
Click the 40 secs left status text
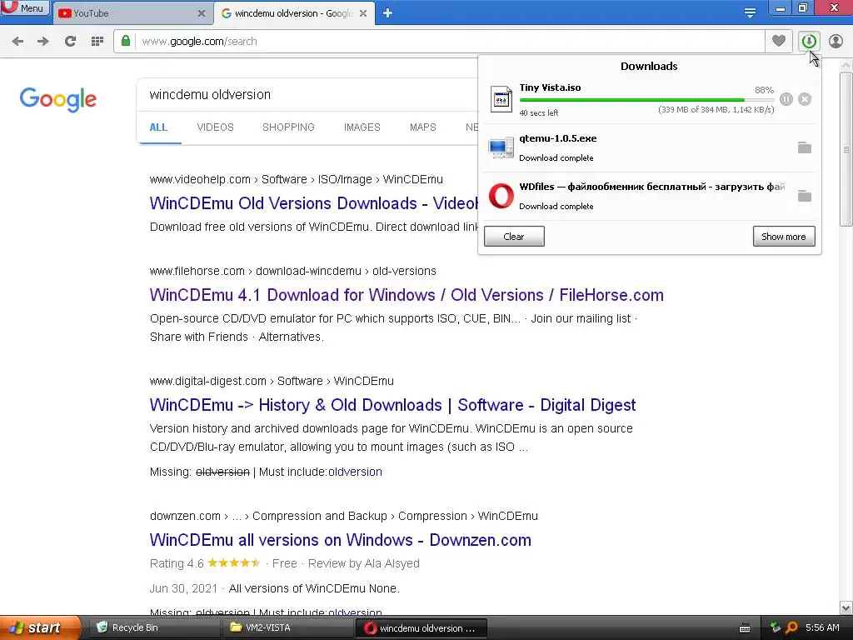(x=539, y=112)
